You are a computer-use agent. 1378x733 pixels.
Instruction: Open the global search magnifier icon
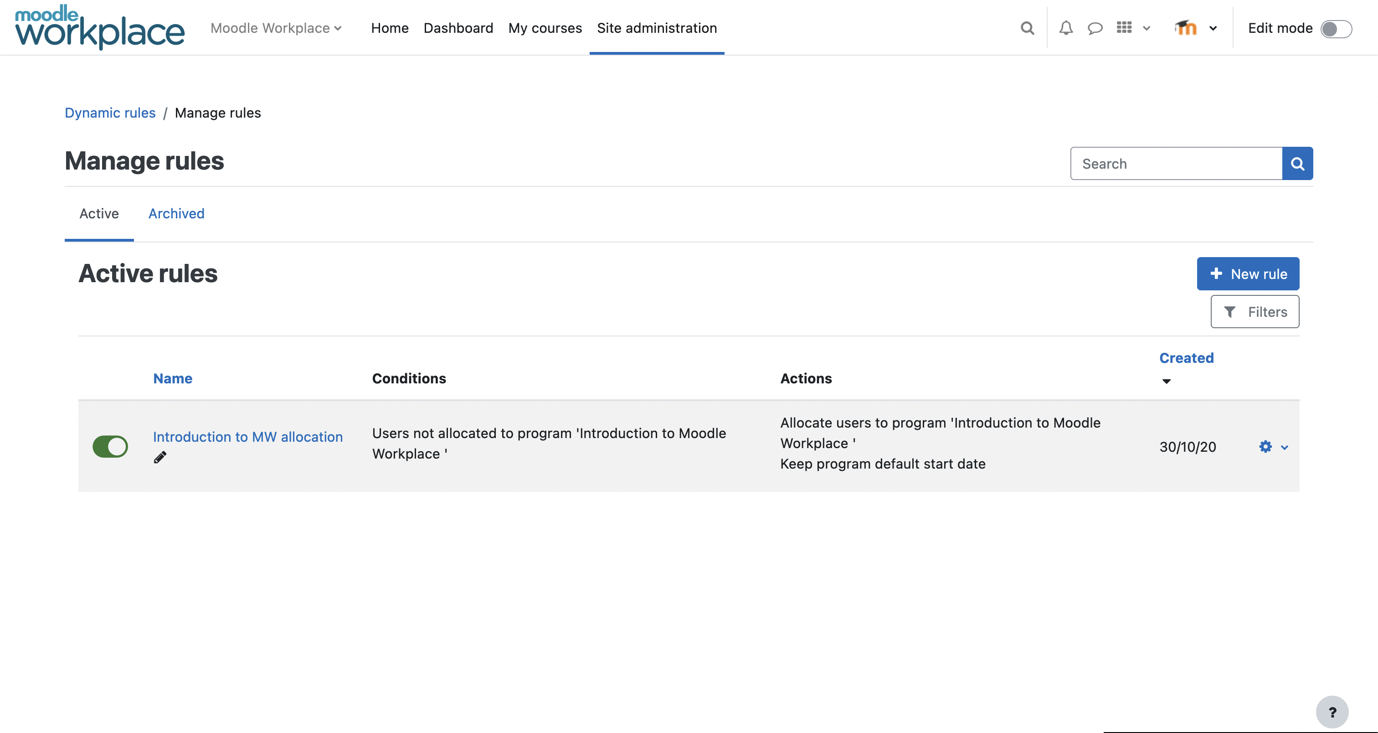pos(1027,28)
